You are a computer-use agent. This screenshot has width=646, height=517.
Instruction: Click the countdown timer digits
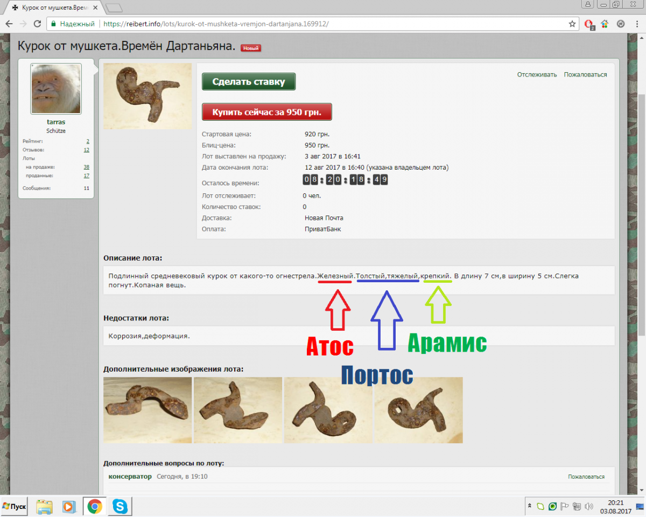(346, 180)
